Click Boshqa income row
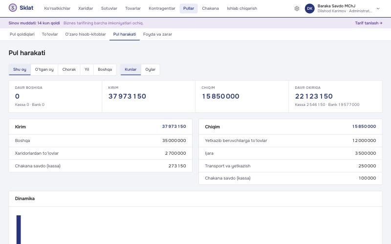Viewport: 391px width, 244px height. [x=101, y=141]
